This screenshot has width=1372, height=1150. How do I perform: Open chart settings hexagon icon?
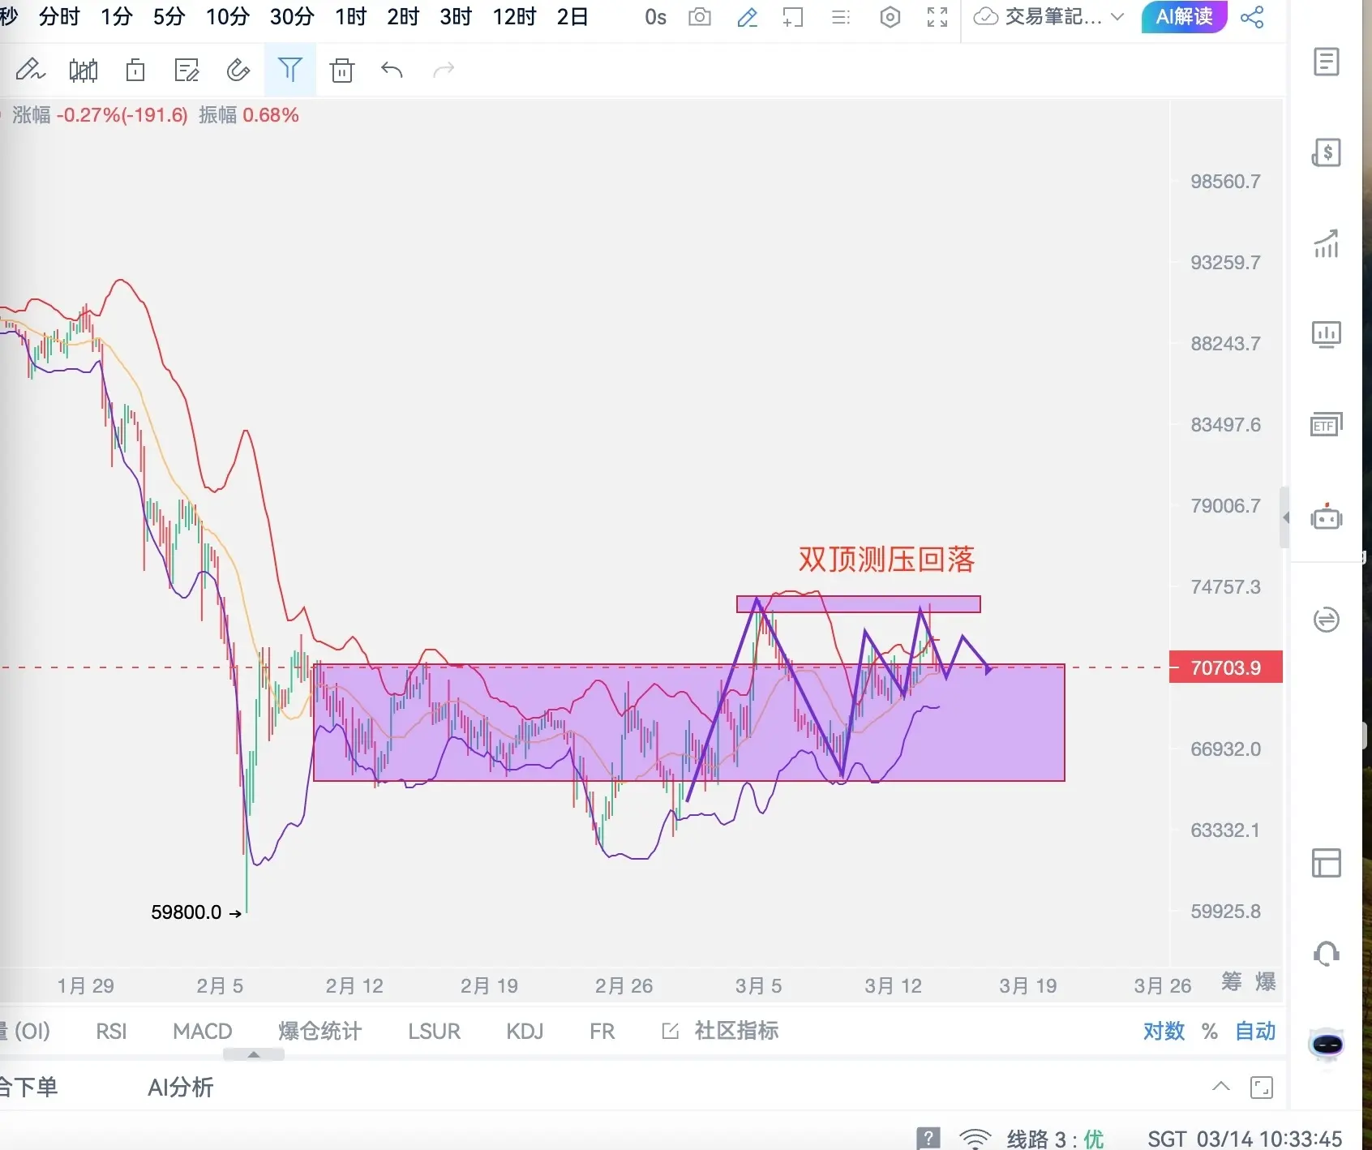click(x=890, y=17)
